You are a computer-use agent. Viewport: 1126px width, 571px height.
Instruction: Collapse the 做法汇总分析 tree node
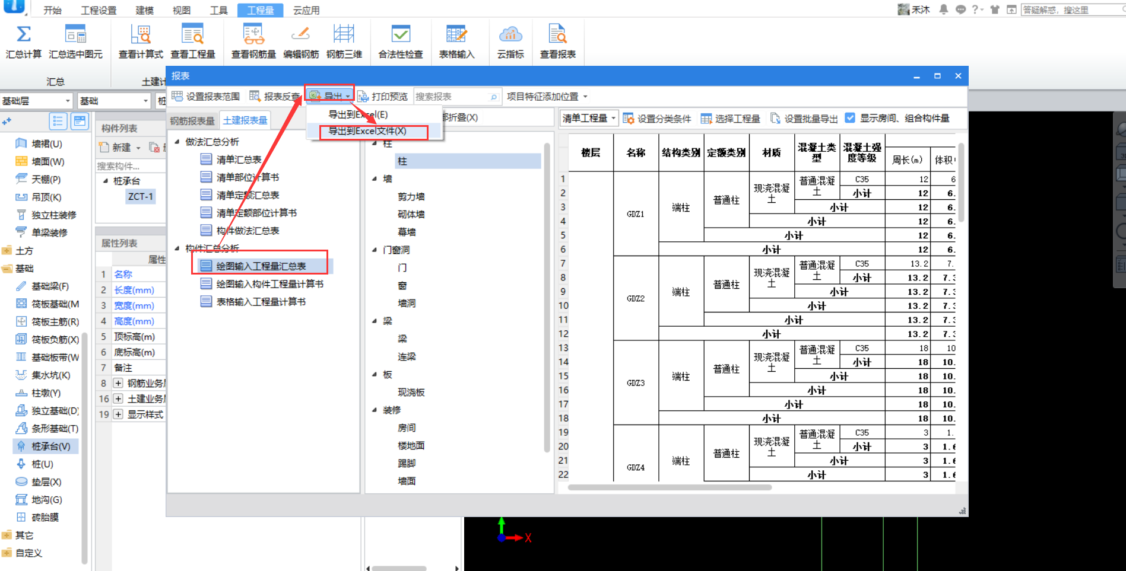[x=177, y=142]
